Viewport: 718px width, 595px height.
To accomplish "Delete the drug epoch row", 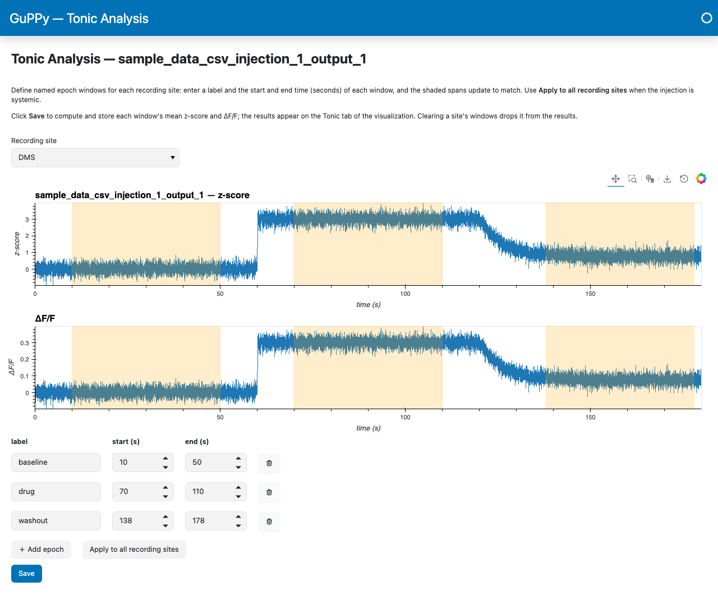I will point(269,492).
